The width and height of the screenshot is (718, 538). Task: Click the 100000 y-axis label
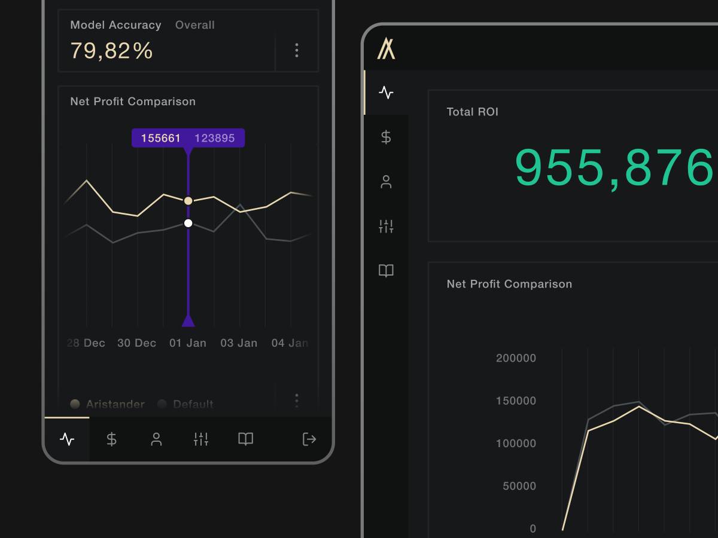coord(516,444)
